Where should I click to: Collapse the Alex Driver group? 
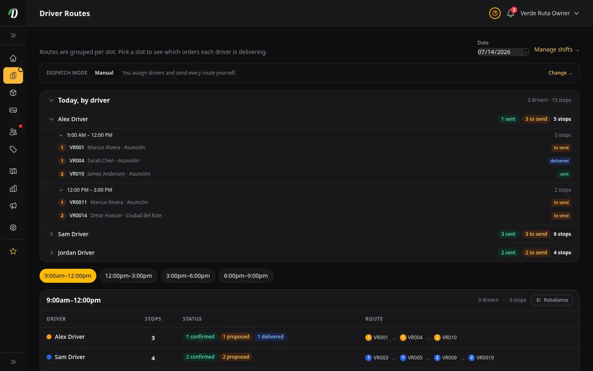[51, 119]
